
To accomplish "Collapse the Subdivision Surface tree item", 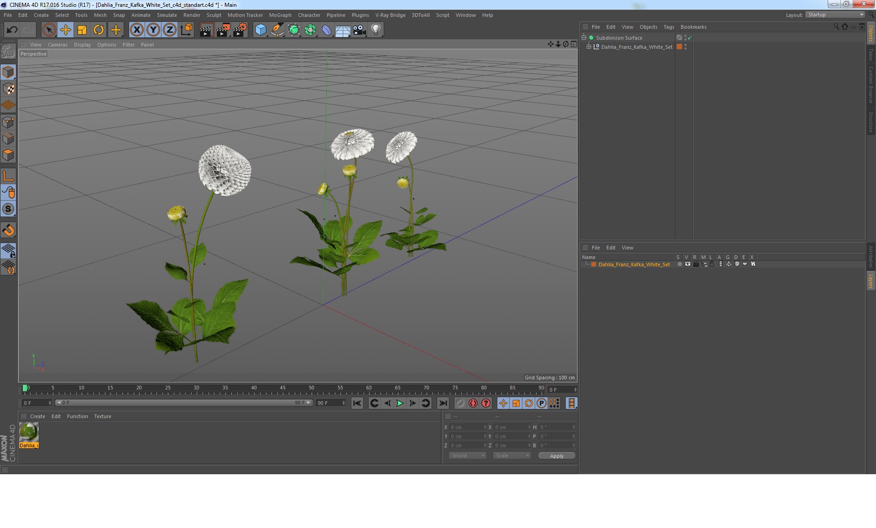I will pos(584,37).
